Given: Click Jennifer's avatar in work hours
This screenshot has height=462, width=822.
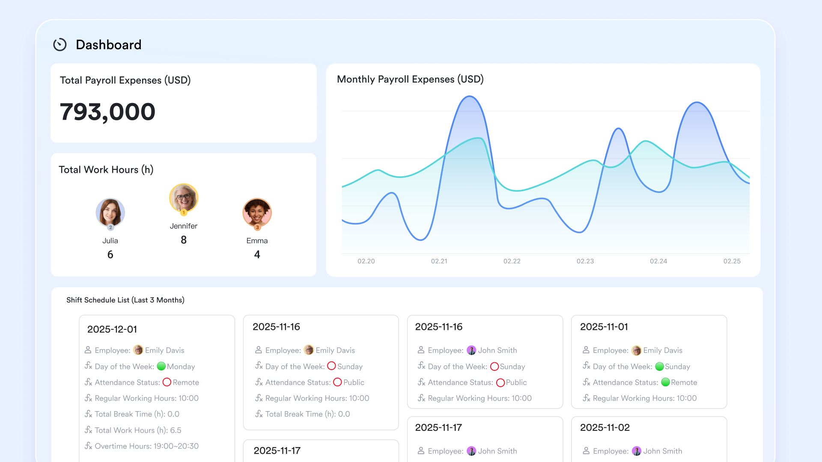Looking at the screenshot, I should [x=184, y=198].
